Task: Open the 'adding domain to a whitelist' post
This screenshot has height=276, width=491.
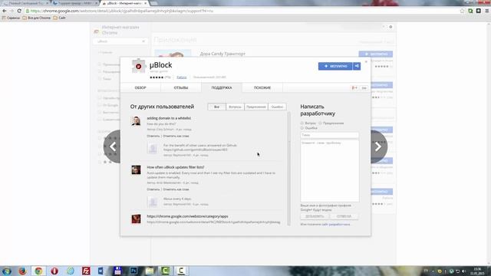Action: pos(169,118)
